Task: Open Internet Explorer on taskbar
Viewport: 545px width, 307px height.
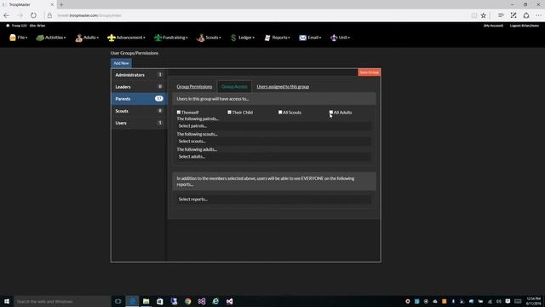Action: click(215, 301)
